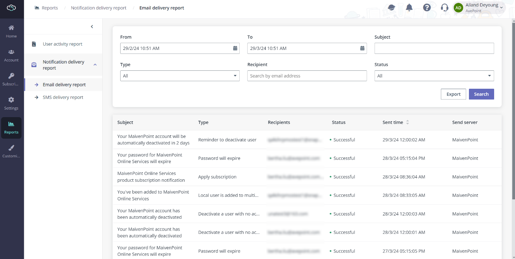Click the vertical page scrollbar
Screen dimensions: 515x259
point(513,111)
